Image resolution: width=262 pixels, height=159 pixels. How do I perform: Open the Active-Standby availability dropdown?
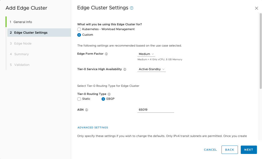tap(152, 69)
